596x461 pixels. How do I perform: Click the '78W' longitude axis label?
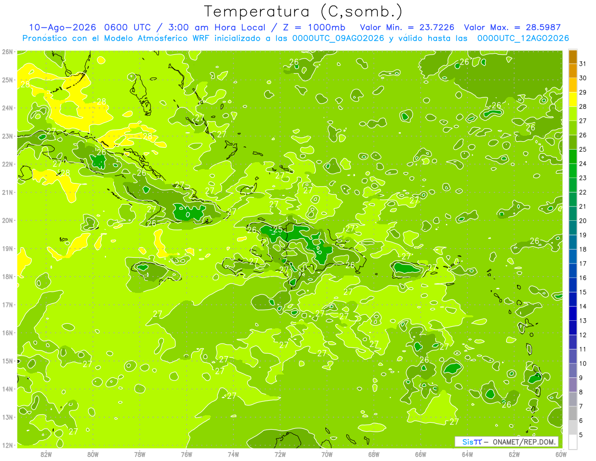(140, 455)
